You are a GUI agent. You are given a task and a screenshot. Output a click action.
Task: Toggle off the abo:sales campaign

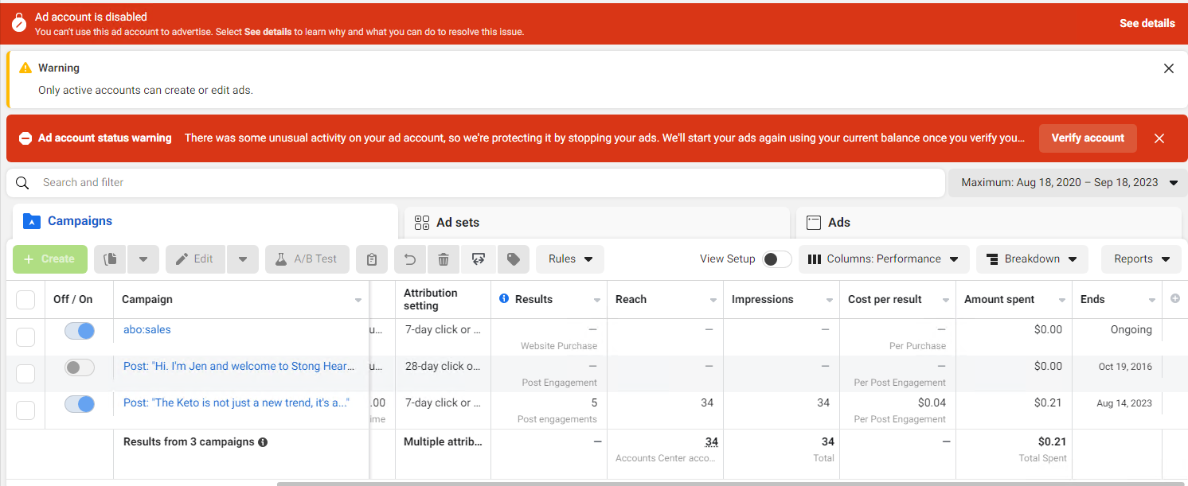coord(80,330)
